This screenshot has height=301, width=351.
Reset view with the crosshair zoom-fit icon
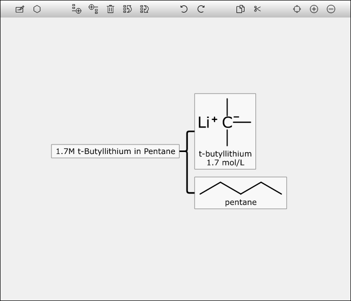297,9
